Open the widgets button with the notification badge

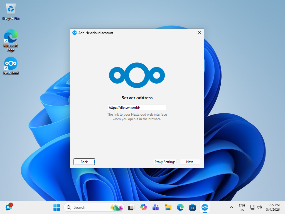pyautogui.click(x=9, y=207)
